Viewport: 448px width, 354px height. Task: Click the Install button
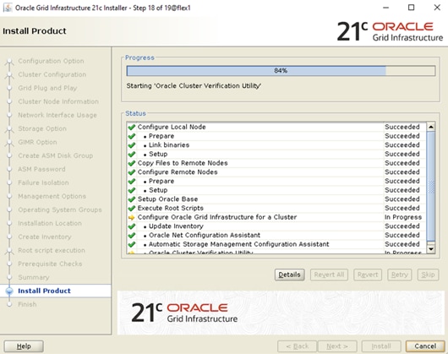point(381,346)
